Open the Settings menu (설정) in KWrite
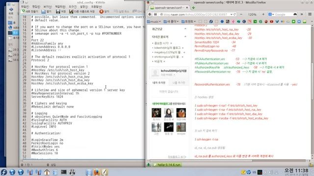The height and width of the screenshot is (176, 314). click(84, 6)
